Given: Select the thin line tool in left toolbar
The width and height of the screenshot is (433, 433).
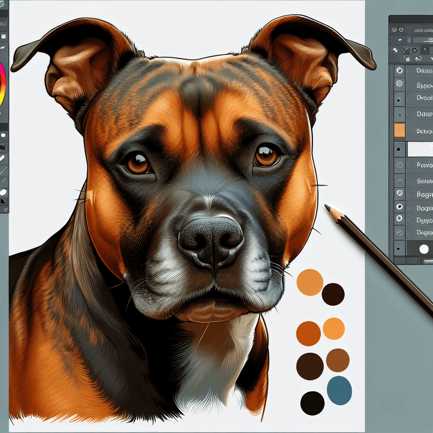Looking at the screenshot, I should point(3,170).
